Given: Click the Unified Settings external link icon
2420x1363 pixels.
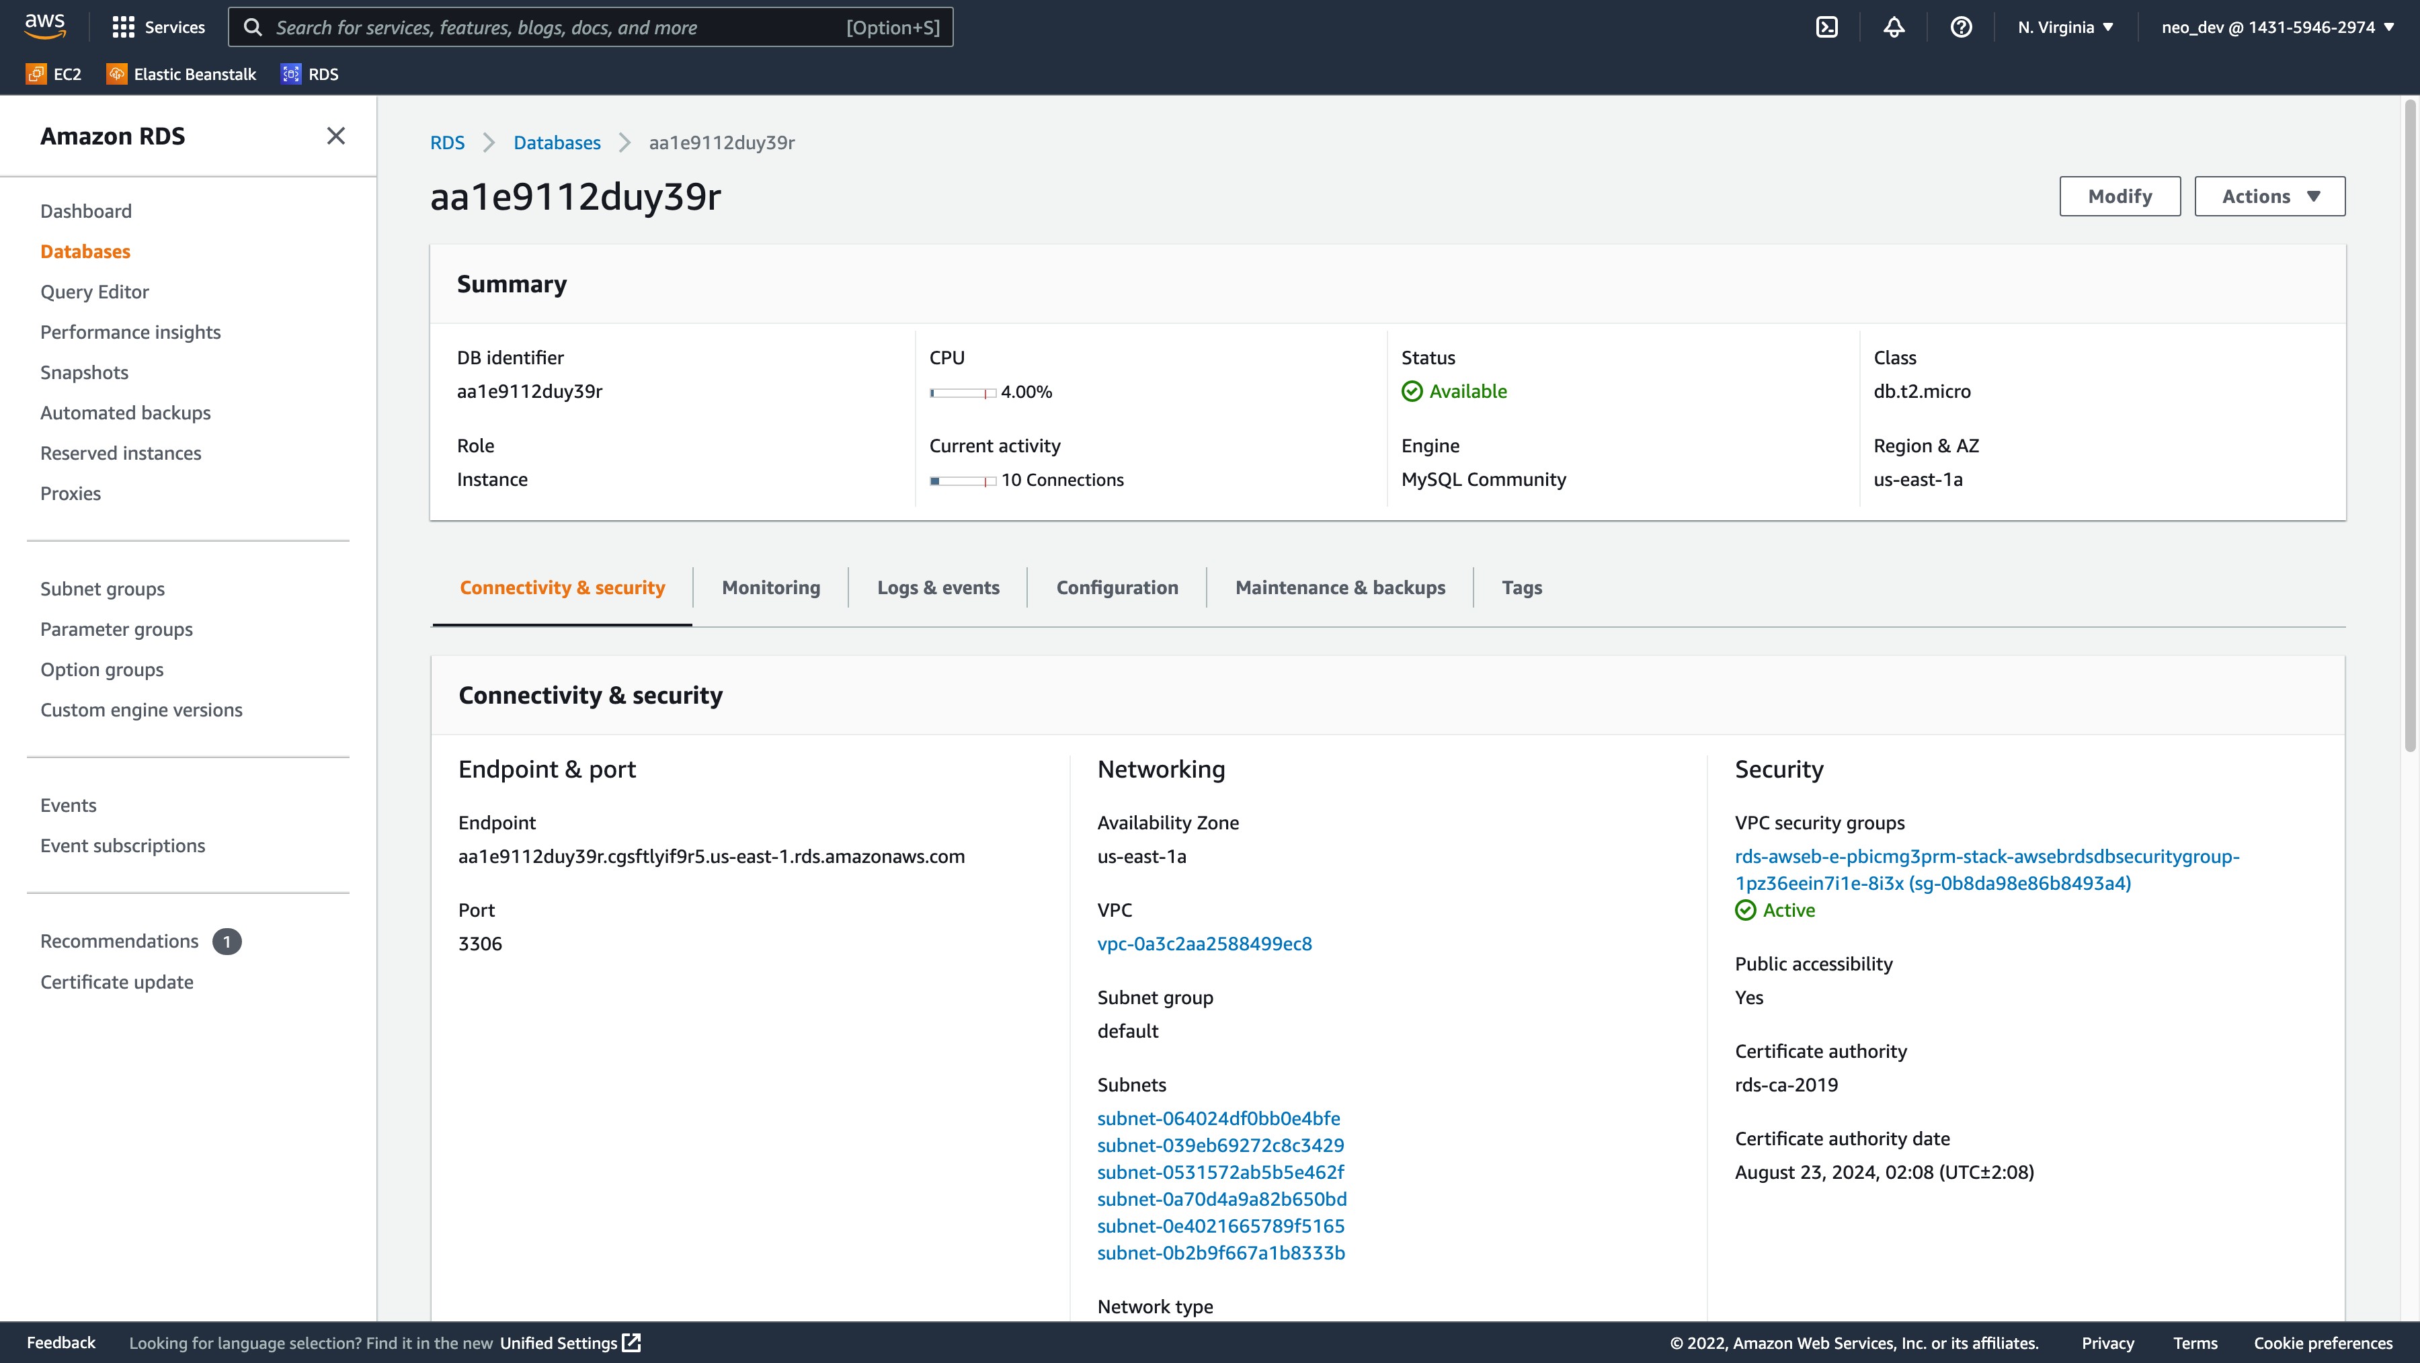Looking at the screenshot, I should point(633,1342).
